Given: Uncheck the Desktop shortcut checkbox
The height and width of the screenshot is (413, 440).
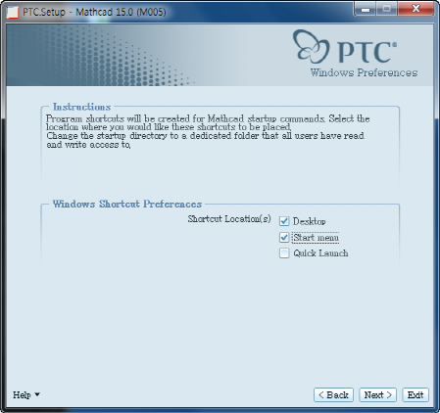Looking at the screenshot, I should tap(284, 221).
